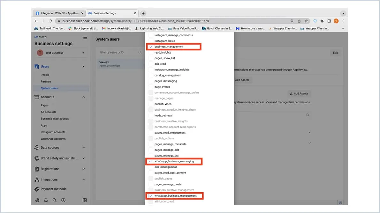Screen dimensions: 380x213
Task: Check the pages_show_list permission
Action: point(151,58)
